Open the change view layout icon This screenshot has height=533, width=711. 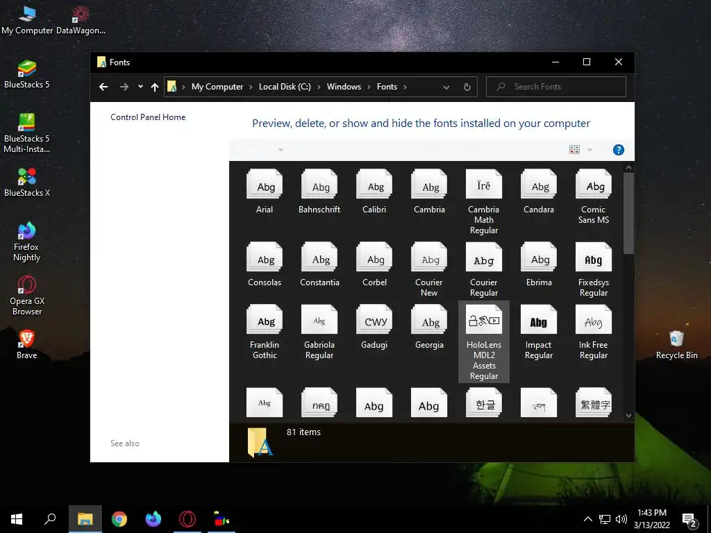click(574, 150)
